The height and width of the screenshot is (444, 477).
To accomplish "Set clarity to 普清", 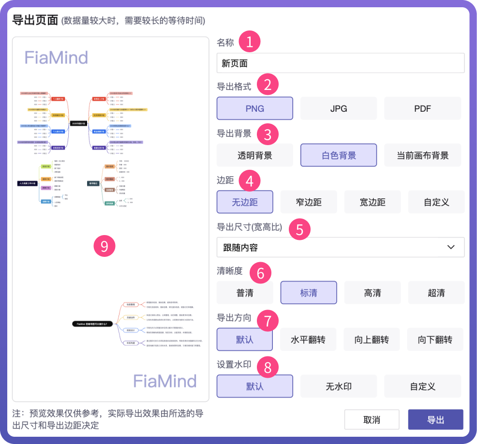I will tap(245, 293).
